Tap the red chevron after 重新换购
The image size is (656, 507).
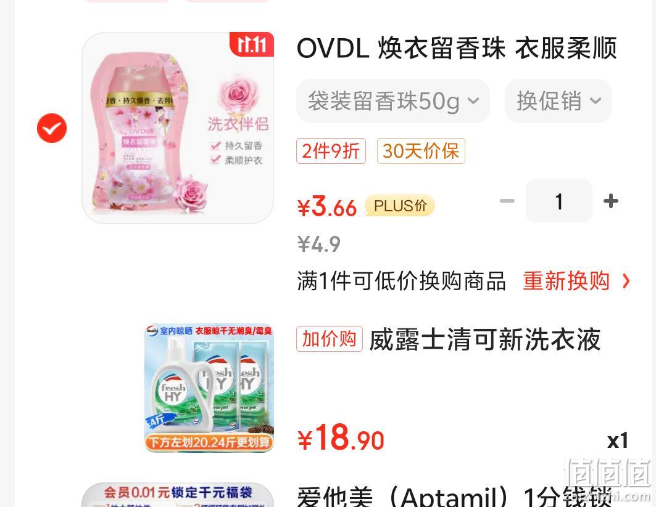pyautogui.click(x=626, y=281)
